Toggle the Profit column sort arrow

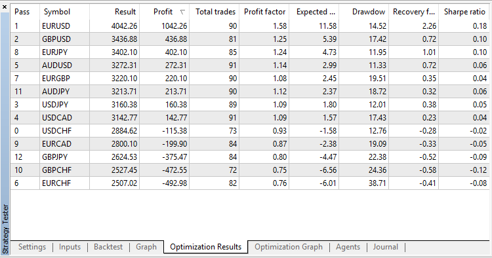point(182,12)
